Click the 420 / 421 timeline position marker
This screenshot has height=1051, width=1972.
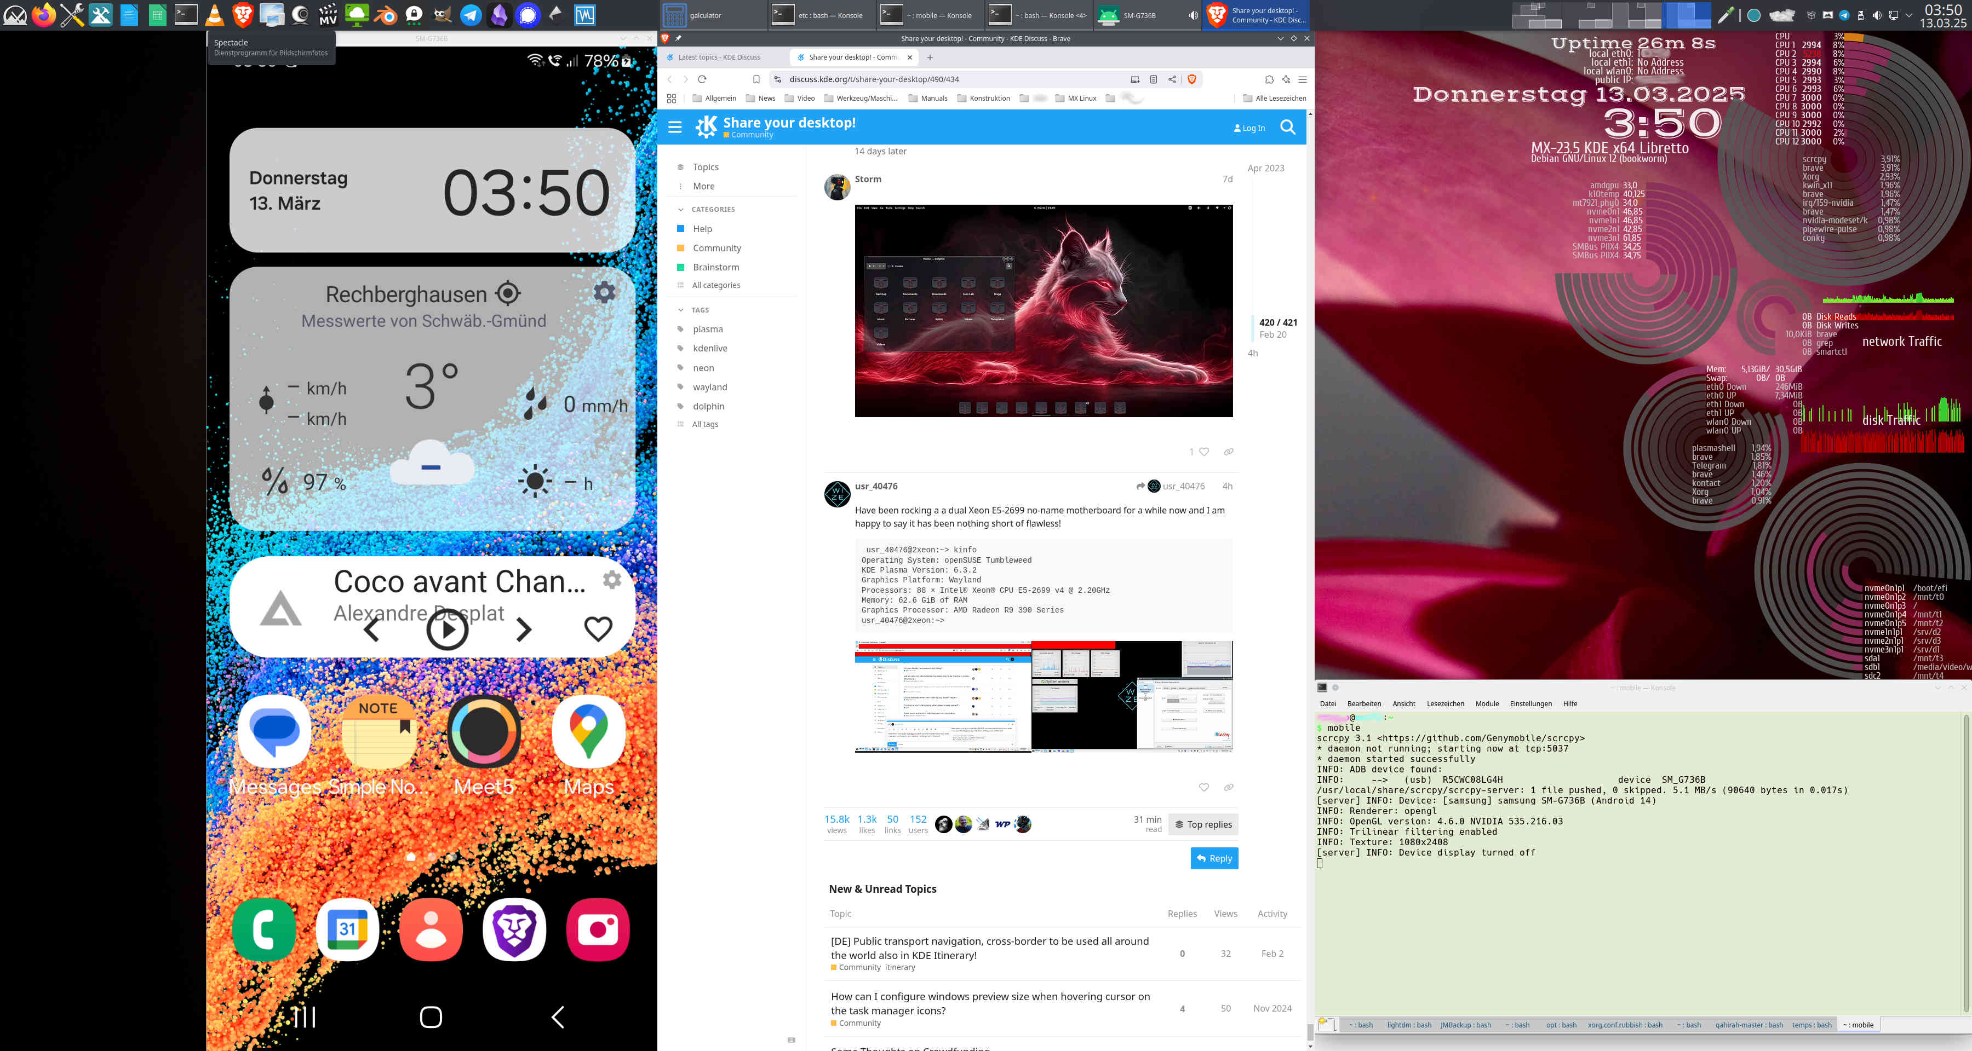pos(1277,322)
